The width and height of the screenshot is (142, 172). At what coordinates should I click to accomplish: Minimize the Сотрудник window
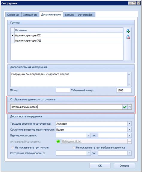[x=130, y=3]
